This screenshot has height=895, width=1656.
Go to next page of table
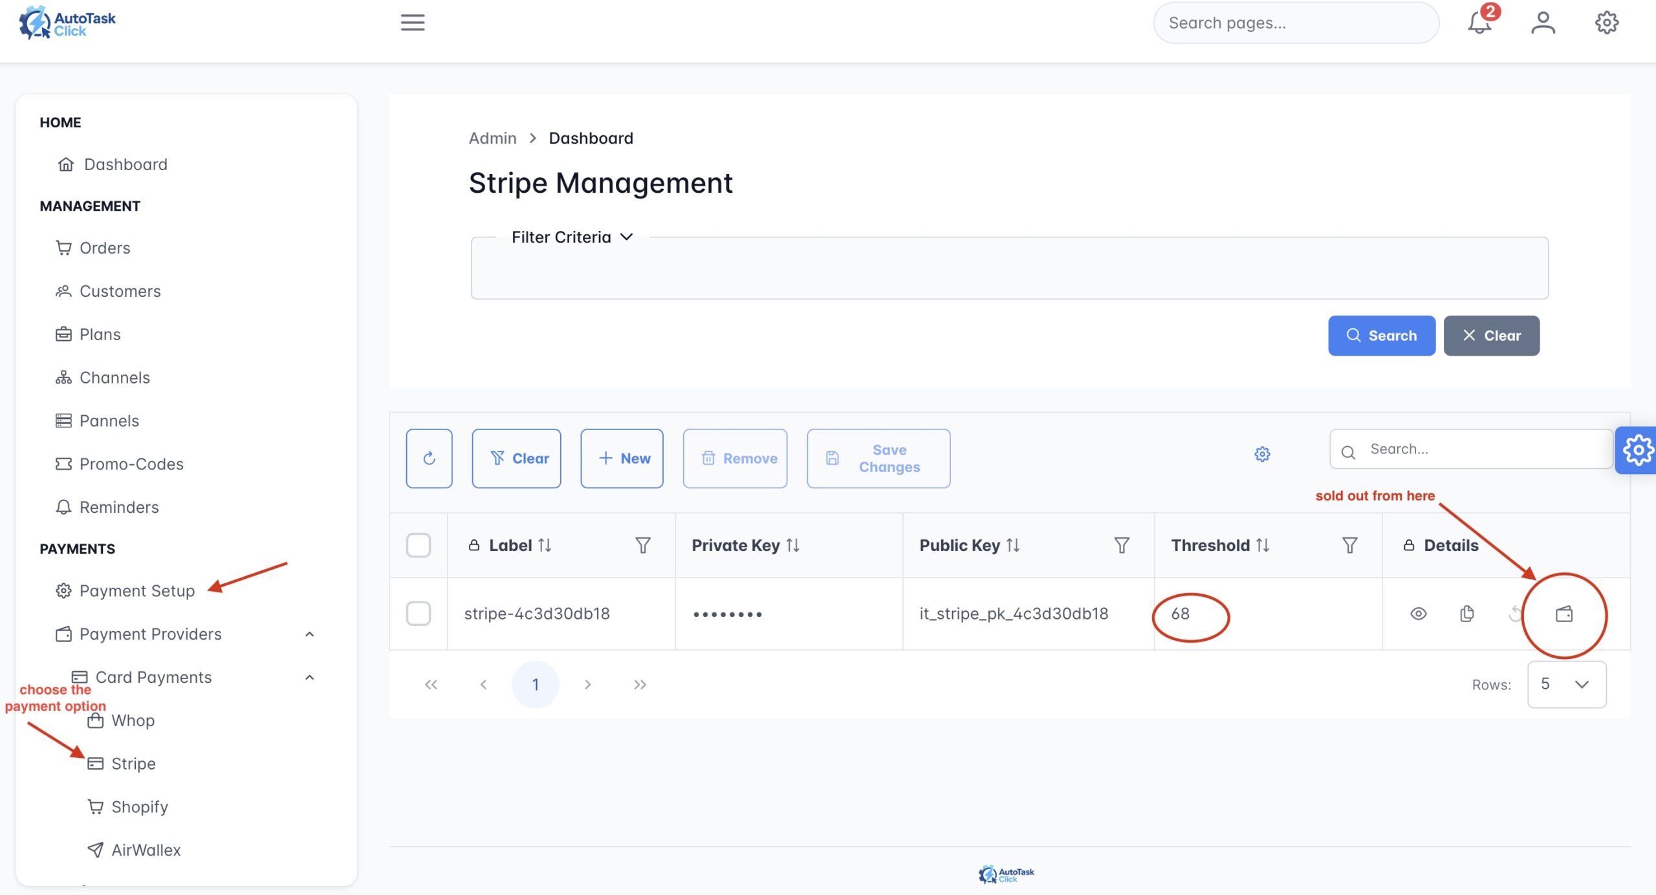click(587, 684)
